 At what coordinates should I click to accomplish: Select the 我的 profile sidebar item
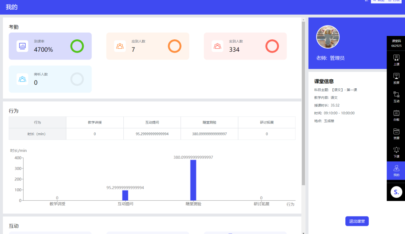396,170
